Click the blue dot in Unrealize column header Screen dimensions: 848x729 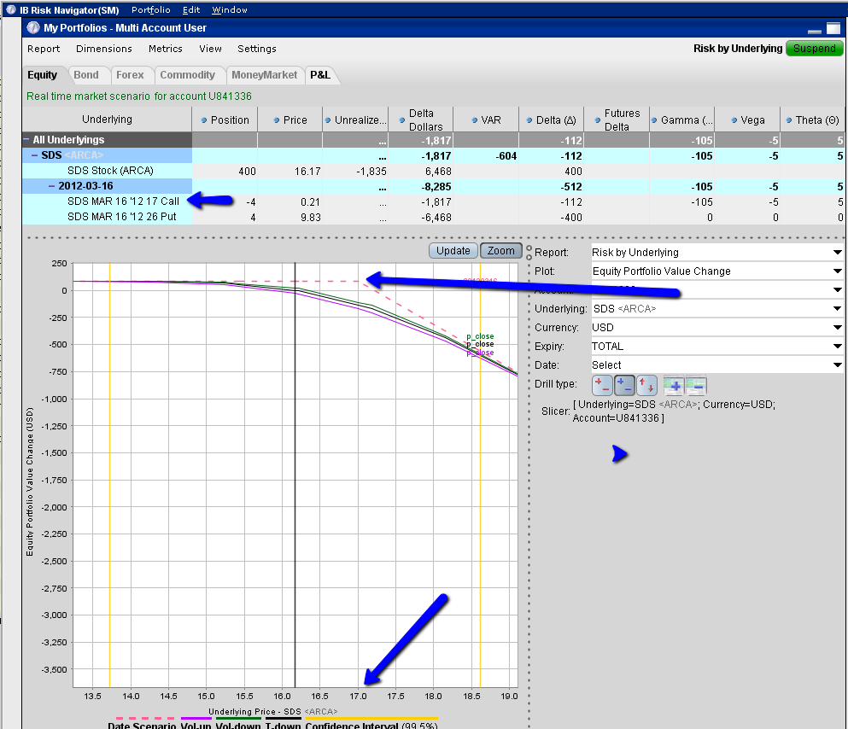click(328, 120)
